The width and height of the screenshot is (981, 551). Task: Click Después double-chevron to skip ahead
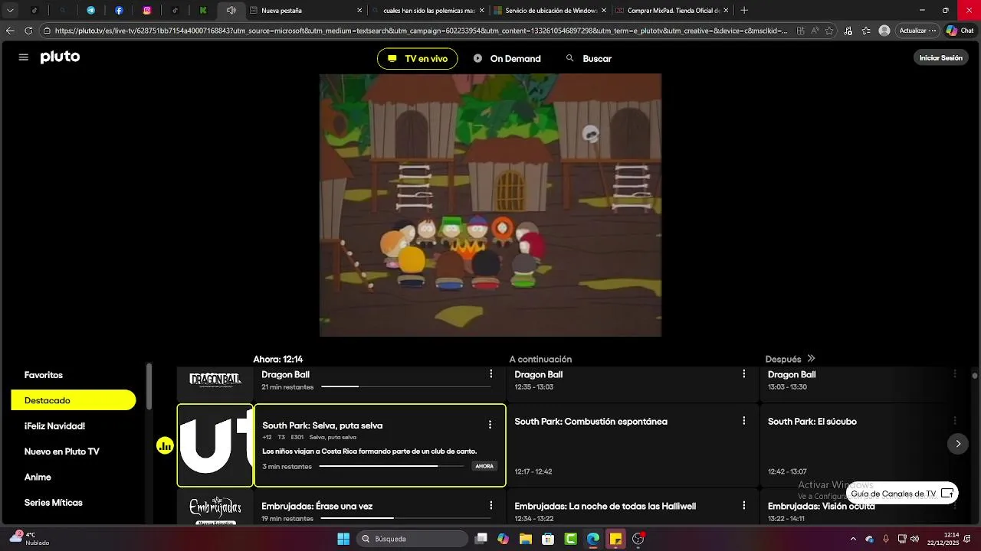(x=811, y=359)
